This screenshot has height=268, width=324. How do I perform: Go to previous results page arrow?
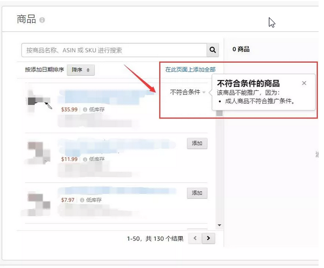[195, 238]
